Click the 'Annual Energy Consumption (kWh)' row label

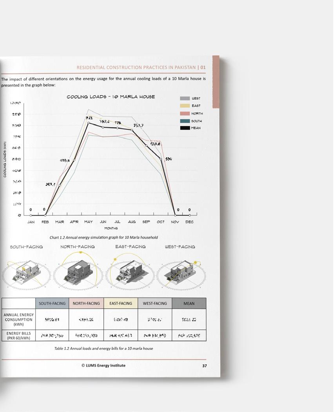pos(19,319)
